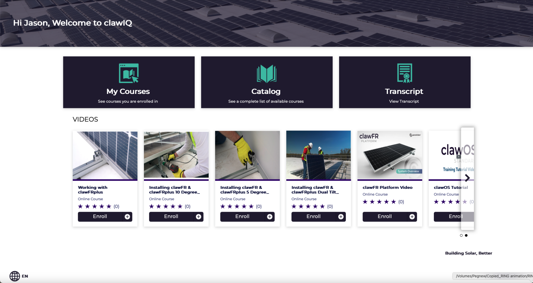The height and width of the screenshot is (283, 533).
Task: Advance video carousel with right chevron
Action: click(467, 178)
